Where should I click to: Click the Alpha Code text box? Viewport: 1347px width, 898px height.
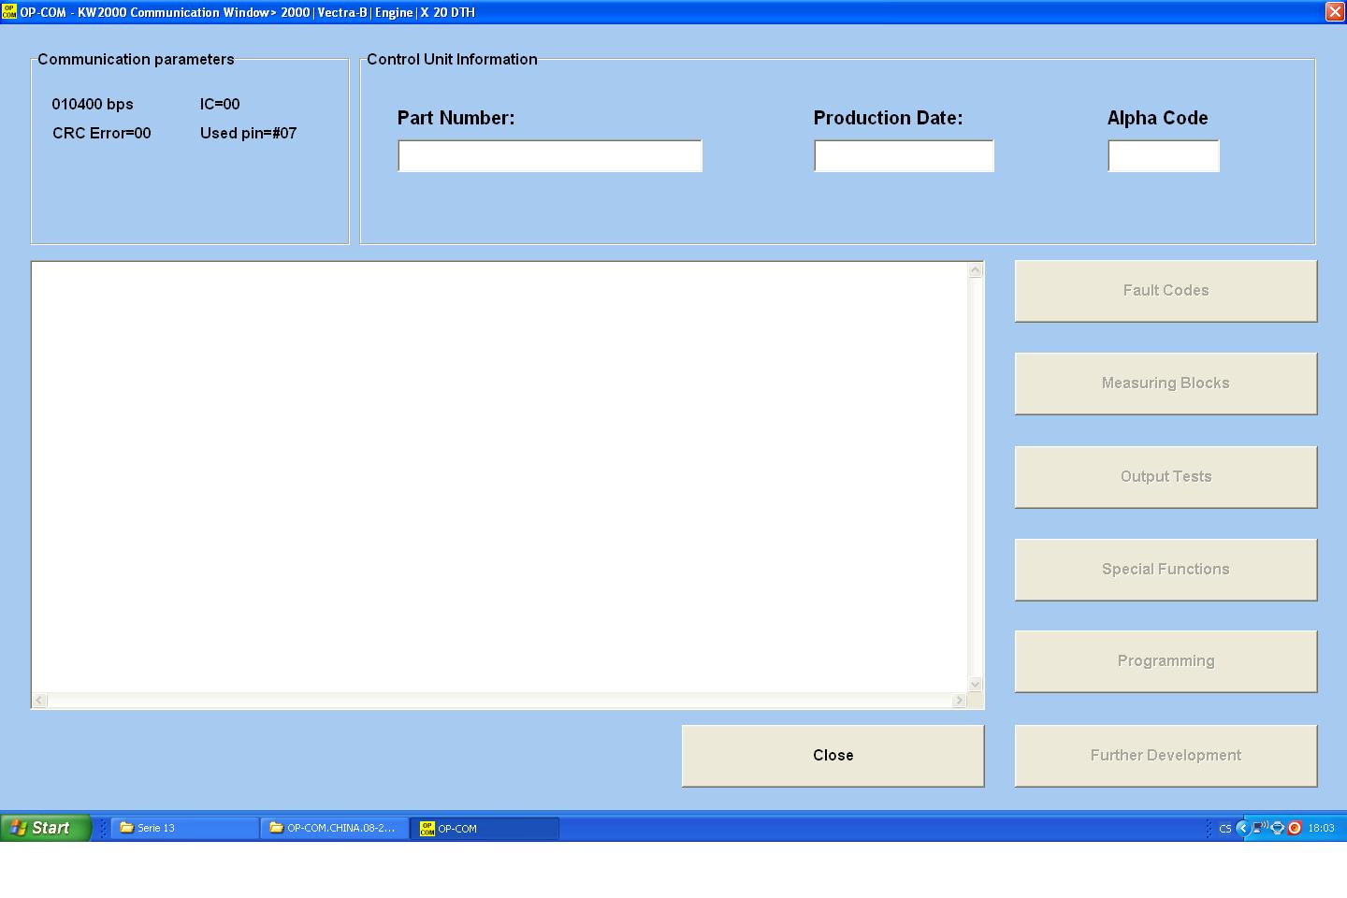point(1164,156)
